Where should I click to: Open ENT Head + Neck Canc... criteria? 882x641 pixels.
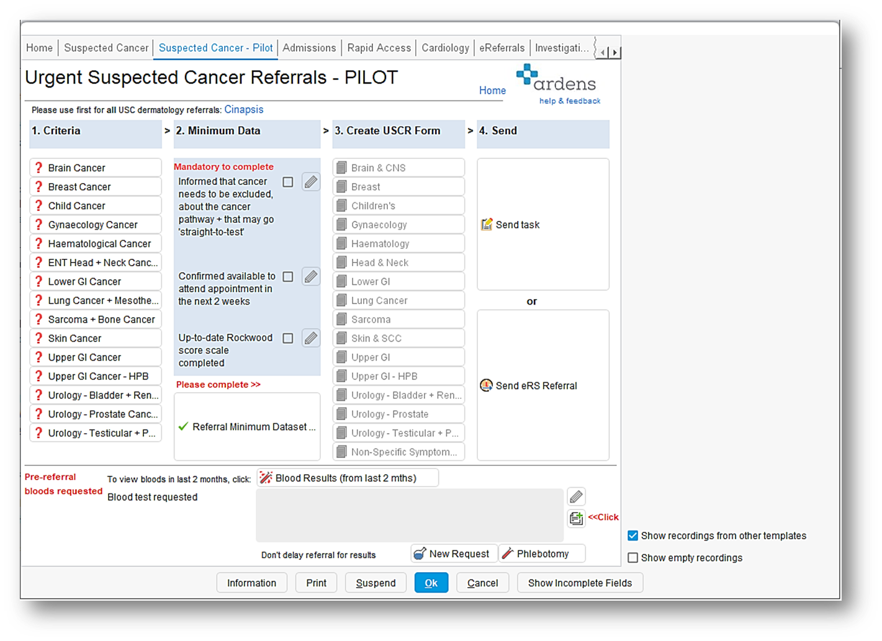[x=96, y=262]
